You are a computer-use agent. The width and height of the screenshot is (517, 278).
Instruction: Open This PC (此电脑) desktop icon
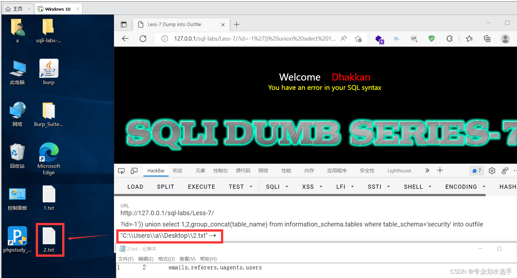point(17,72)
